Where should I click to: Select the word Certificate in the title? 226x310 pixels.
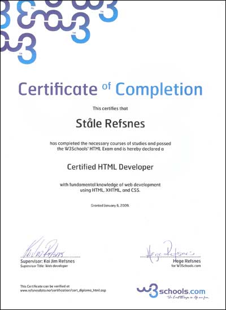[x=58, y=89]
